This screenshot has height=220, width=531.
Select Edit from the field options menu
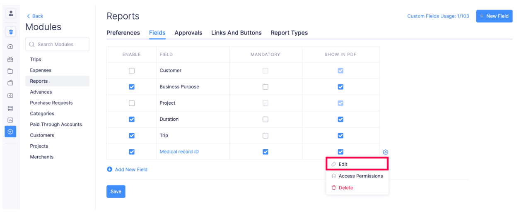(343, 164)
